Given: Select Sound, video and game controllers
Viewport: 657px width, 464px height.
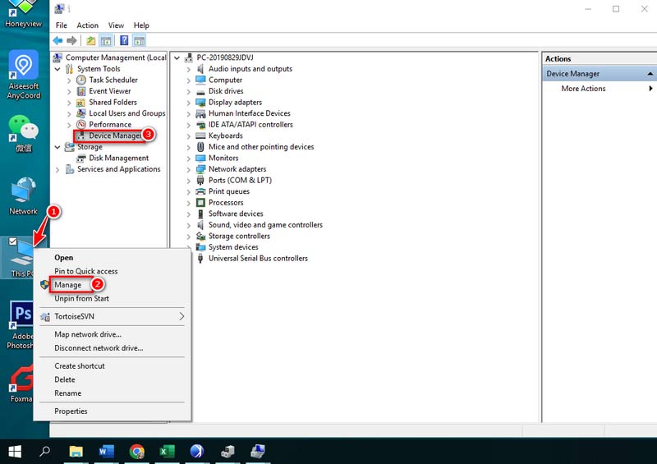Looking at the screenshot, I should [x=265, y=225].
